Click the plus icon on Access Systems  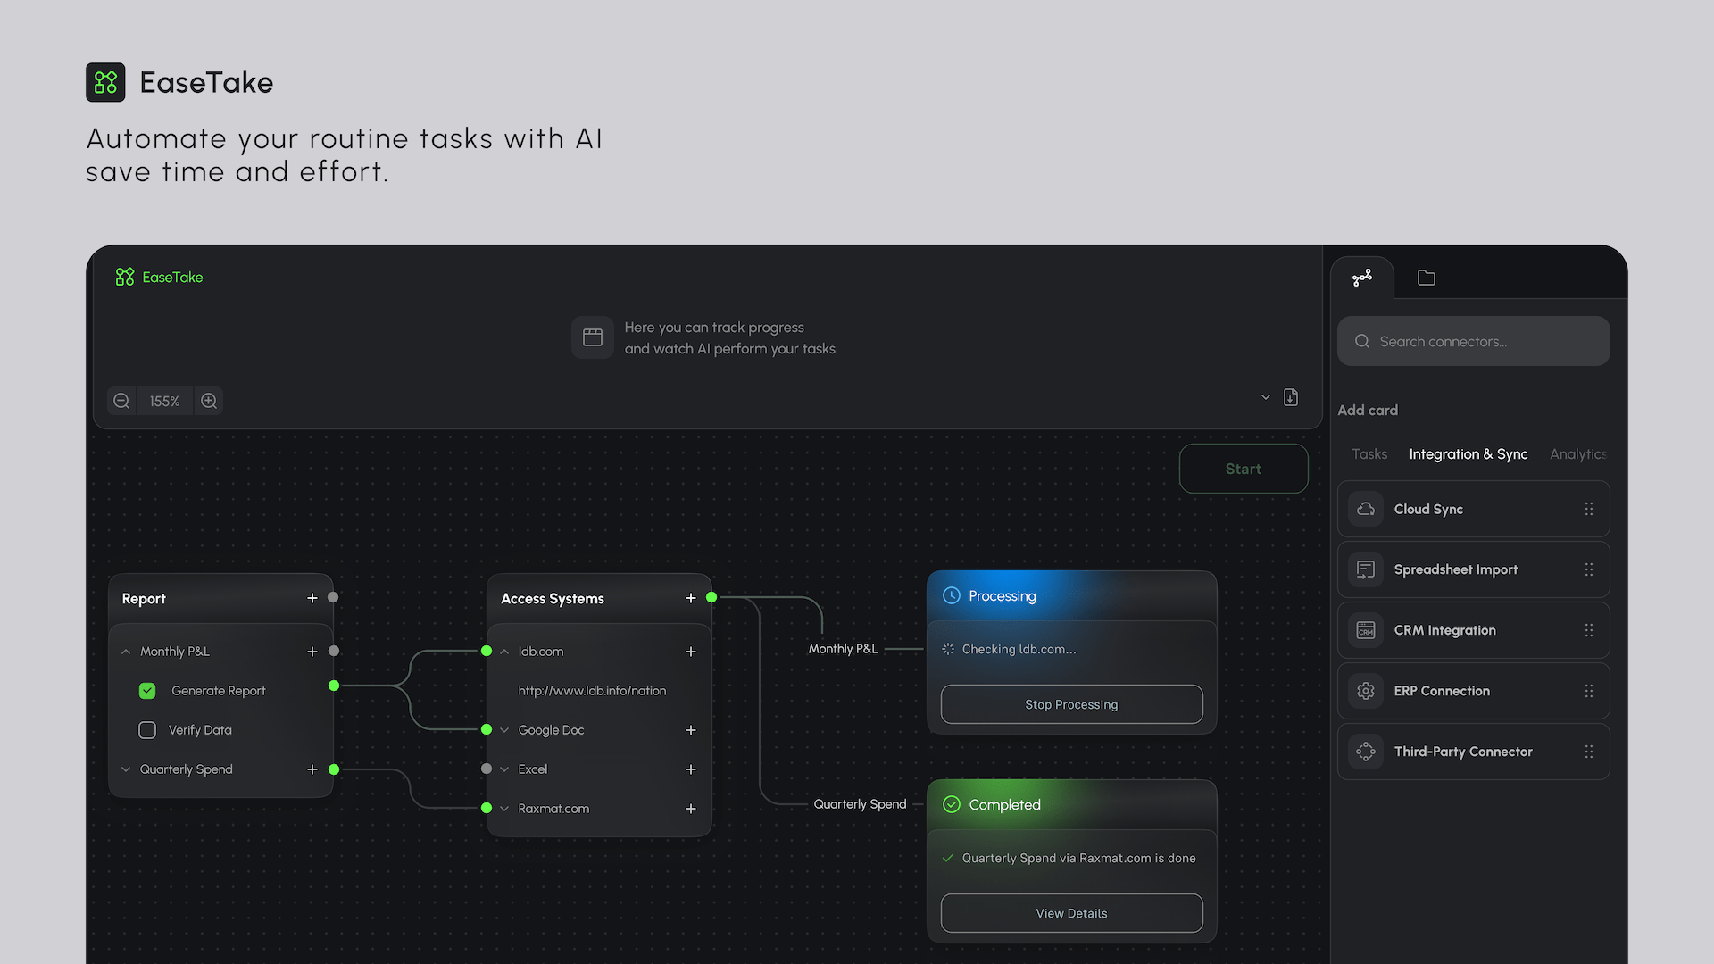pos(691,598)
